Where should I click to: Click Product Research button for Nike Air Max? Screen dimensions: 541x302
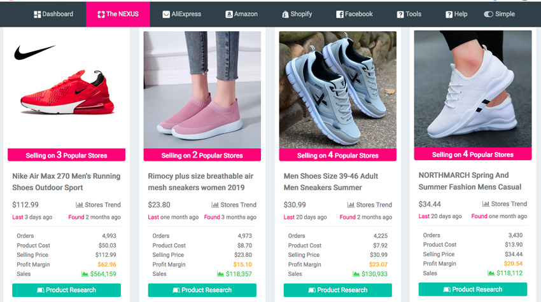pos(66,290)
